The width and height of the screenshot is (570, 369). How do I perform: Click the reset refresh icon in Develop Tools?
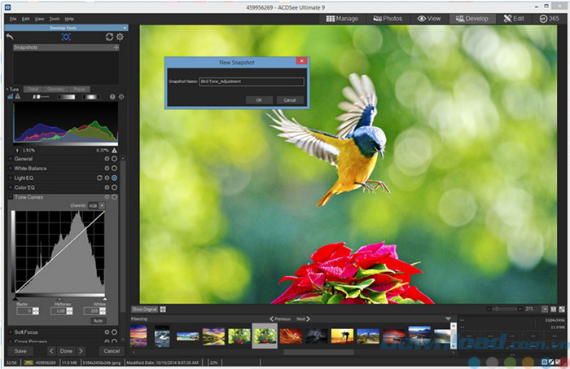[109, 37]
